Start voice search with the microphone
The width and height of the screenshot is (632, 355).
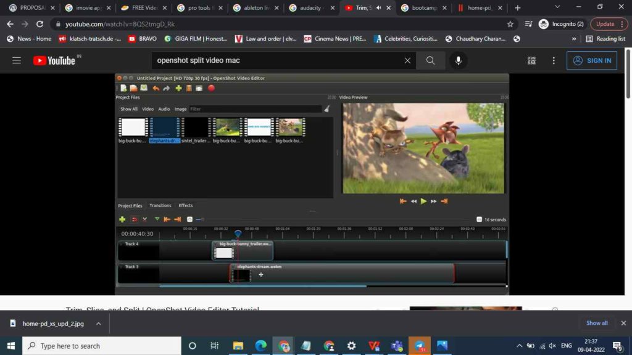click(459, 60)
